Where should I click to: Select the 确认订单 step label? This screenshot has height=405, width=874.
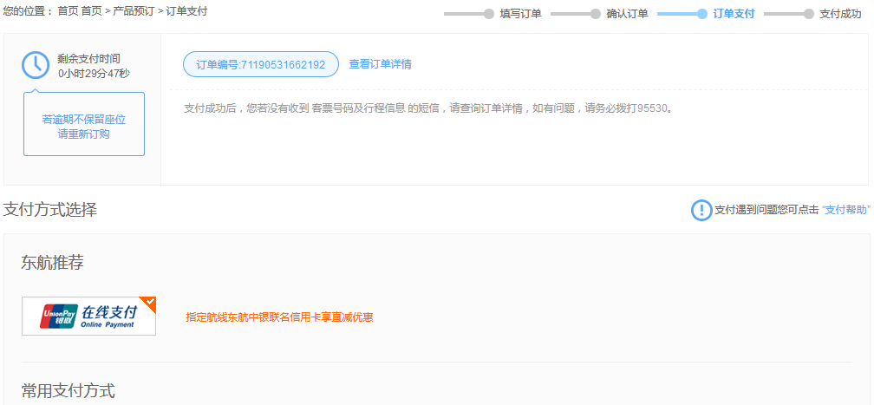627,14
